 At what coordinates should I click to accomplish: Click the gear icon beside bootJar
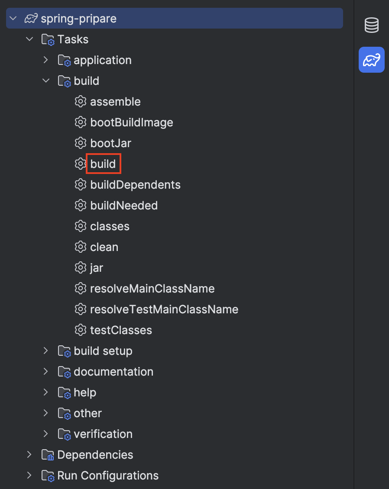click(x=80, y=143)
